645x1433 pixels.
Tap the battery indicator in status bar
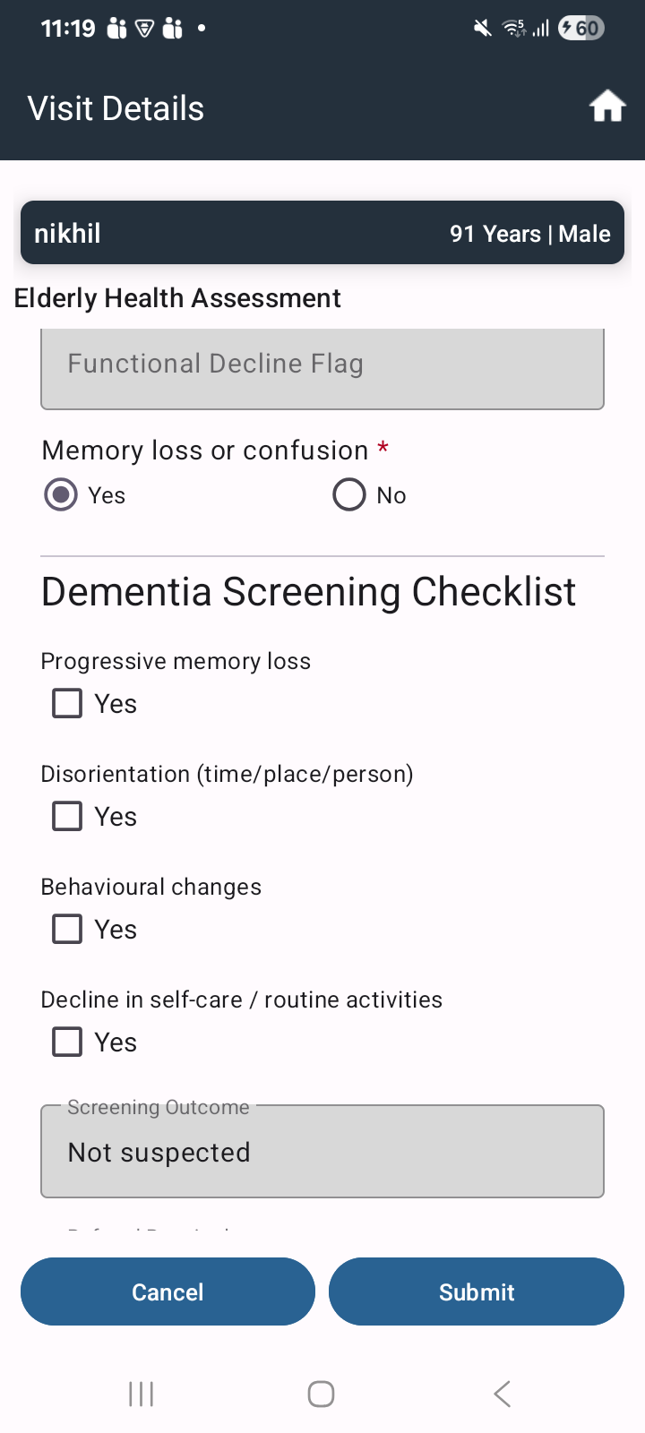point(581,29)
